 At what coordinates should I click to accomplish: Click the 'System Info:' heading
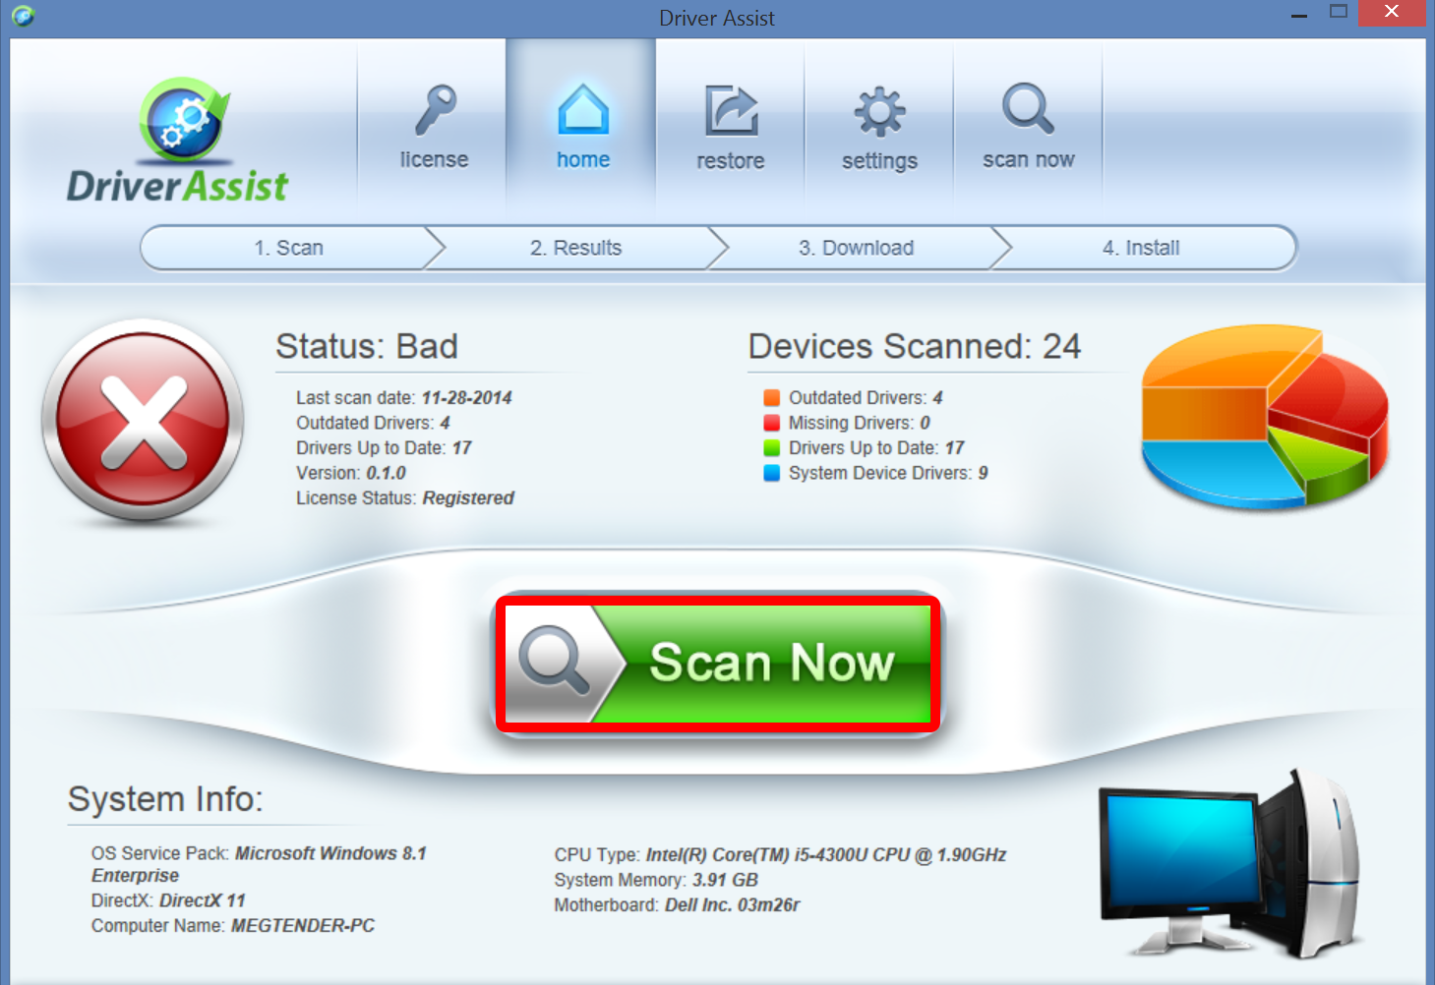pyautogui.click(x=165, y=799)
